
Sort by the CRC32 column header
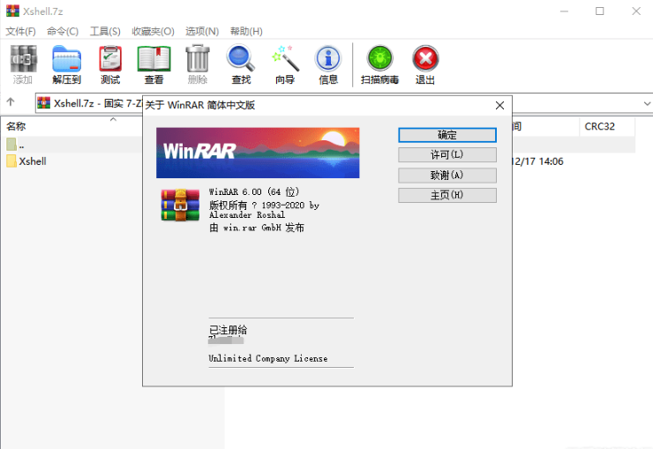(x=600, y=126)
